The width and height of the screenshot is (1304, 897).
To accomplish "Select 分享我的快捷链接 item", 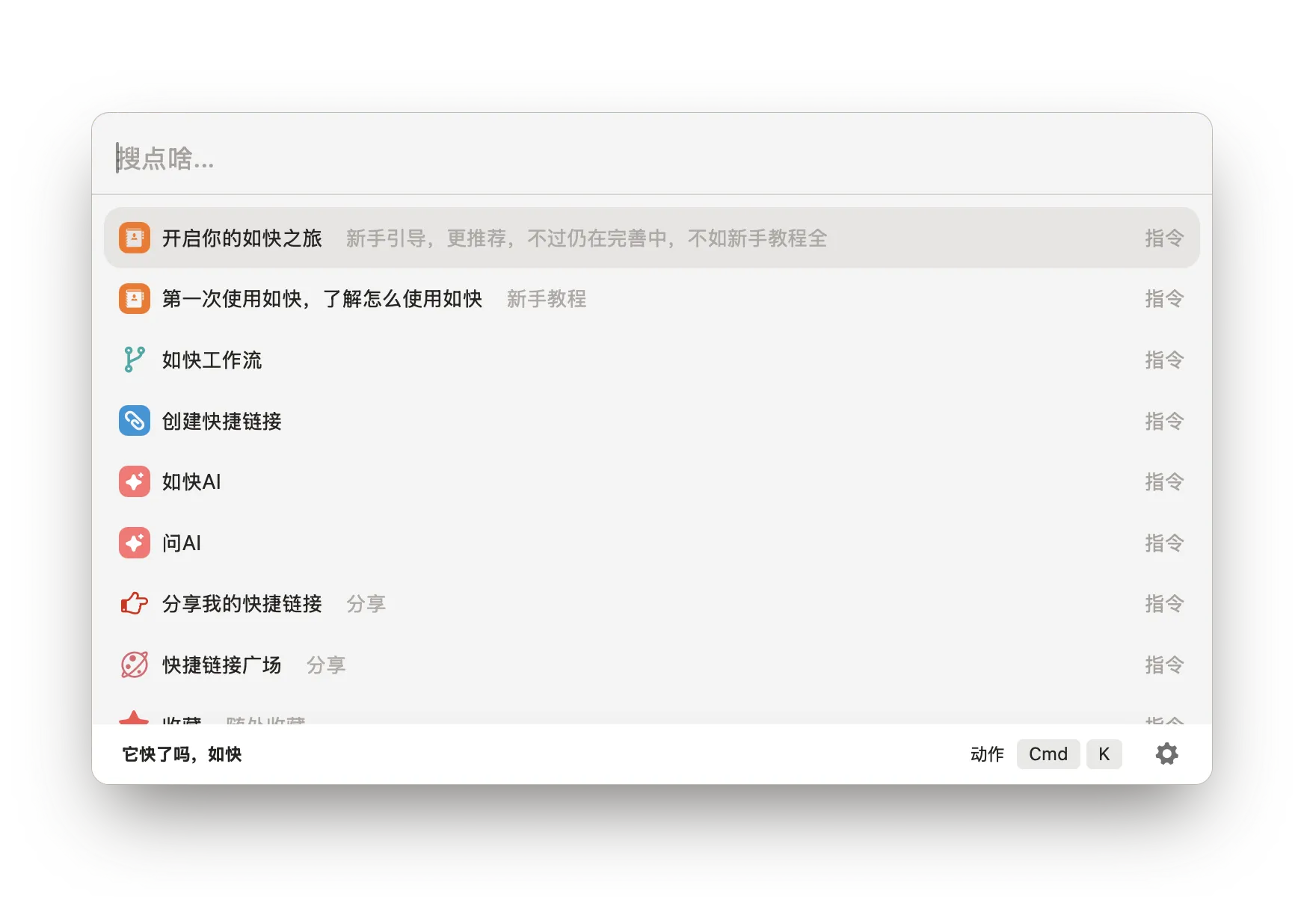I will (651, 603).
